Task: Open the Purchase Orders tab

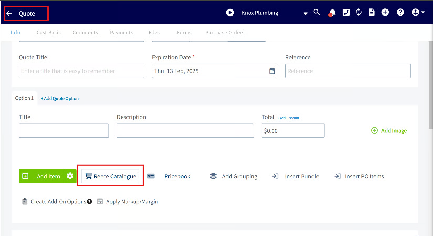Action: [225, 32]
